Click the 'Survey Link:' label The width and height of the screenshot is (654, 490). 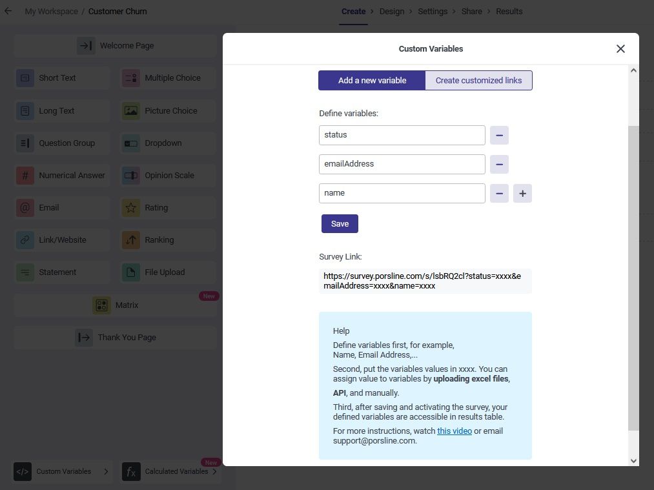click(x=340, y=257)
